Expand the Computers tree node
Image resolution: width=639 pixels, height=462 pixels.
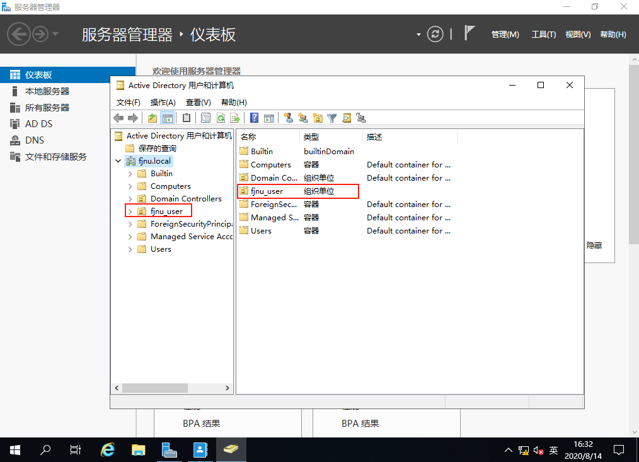(x=130, y=186)
